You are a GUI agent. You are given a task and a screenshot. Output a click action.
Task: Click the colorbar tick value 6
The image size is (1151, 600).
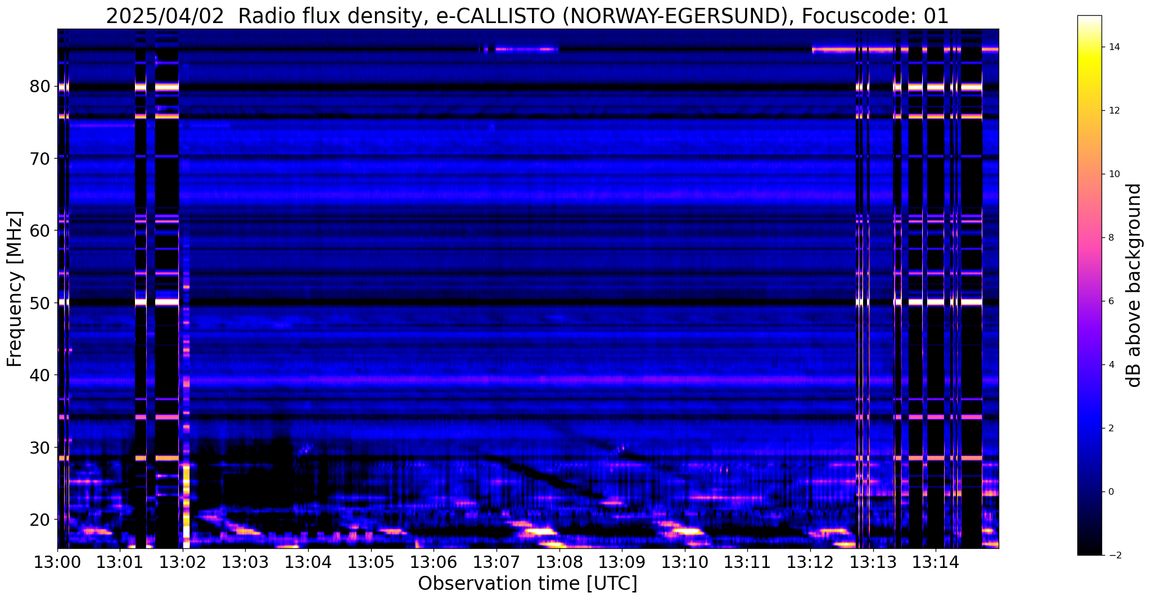point(1111,301)
